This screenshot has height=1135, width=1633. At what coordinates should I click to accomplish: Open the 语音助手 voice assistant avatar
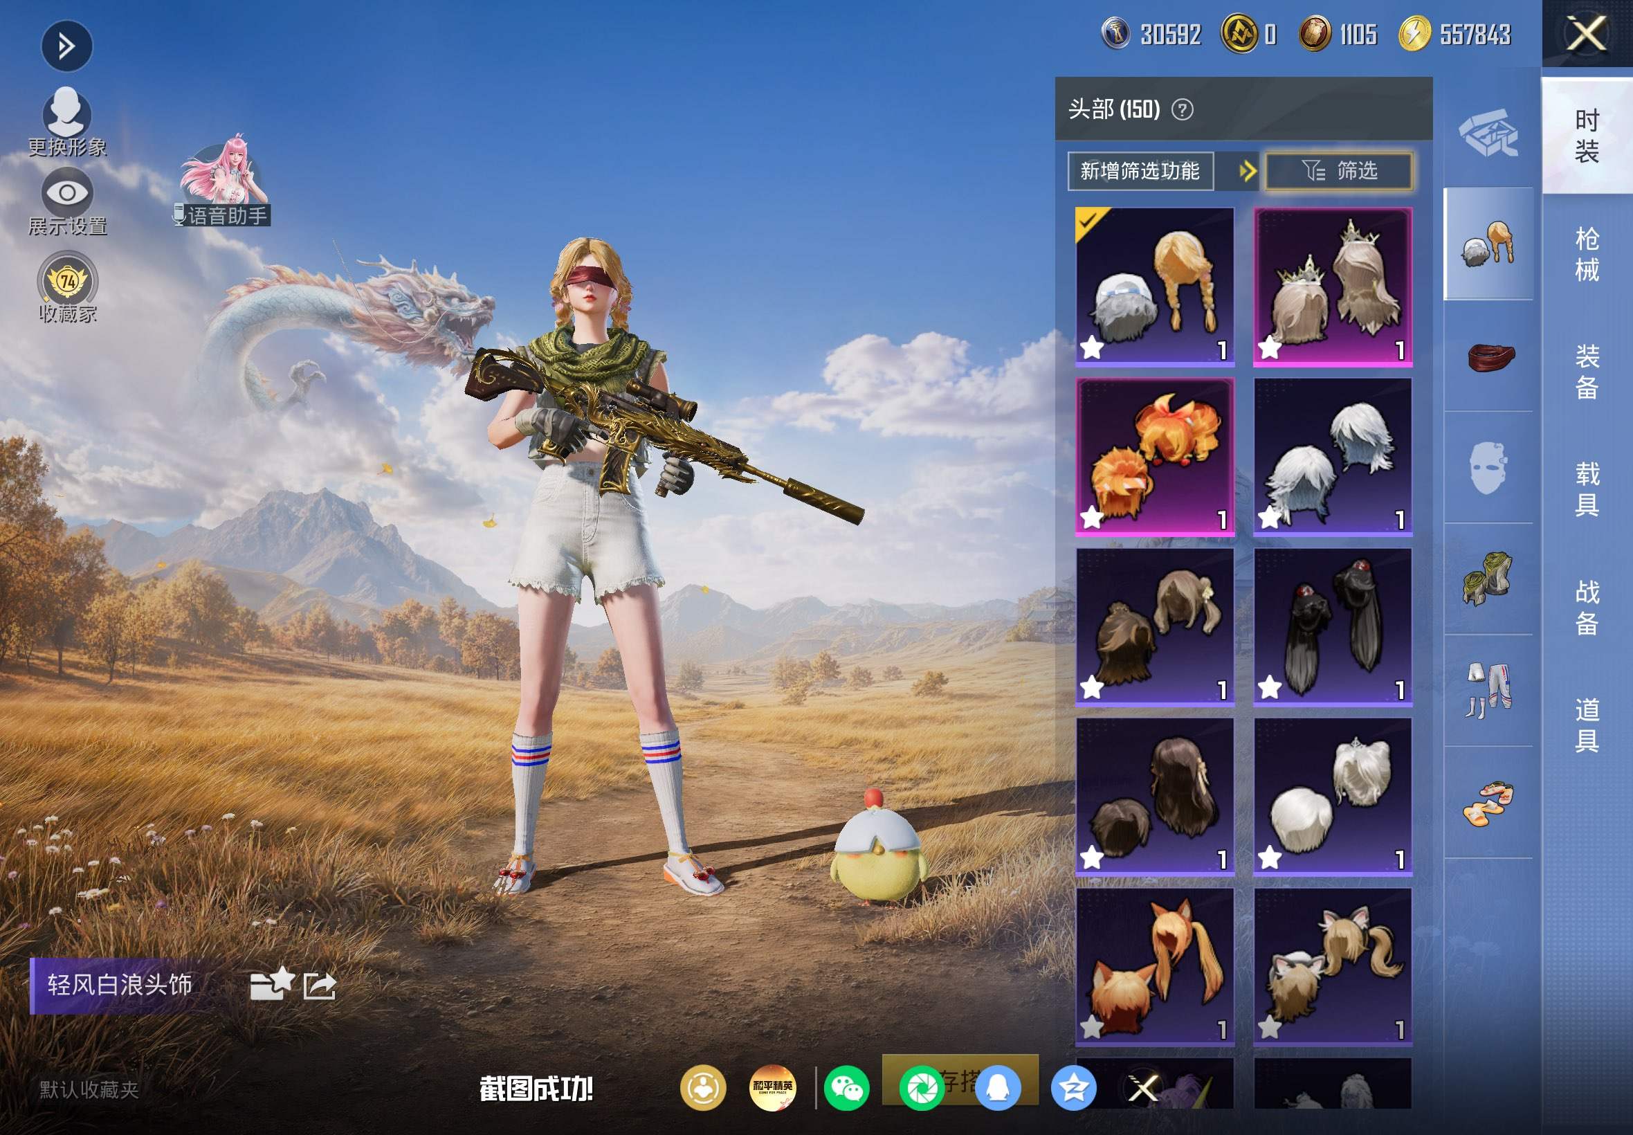pyautogui.click(x=223, y=179)
